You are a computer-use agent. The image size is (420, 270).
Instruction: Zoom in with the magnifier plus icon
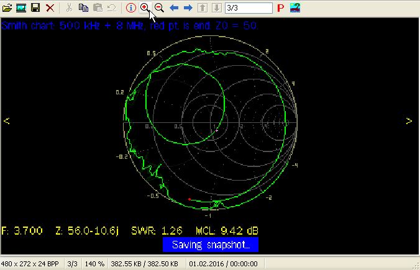click(x=145, y=8)
